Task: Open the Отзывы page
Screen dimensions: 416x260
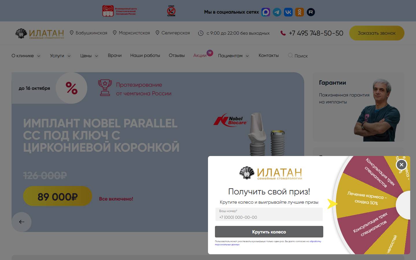Action: pyautogui.click(x=177, y=55)
